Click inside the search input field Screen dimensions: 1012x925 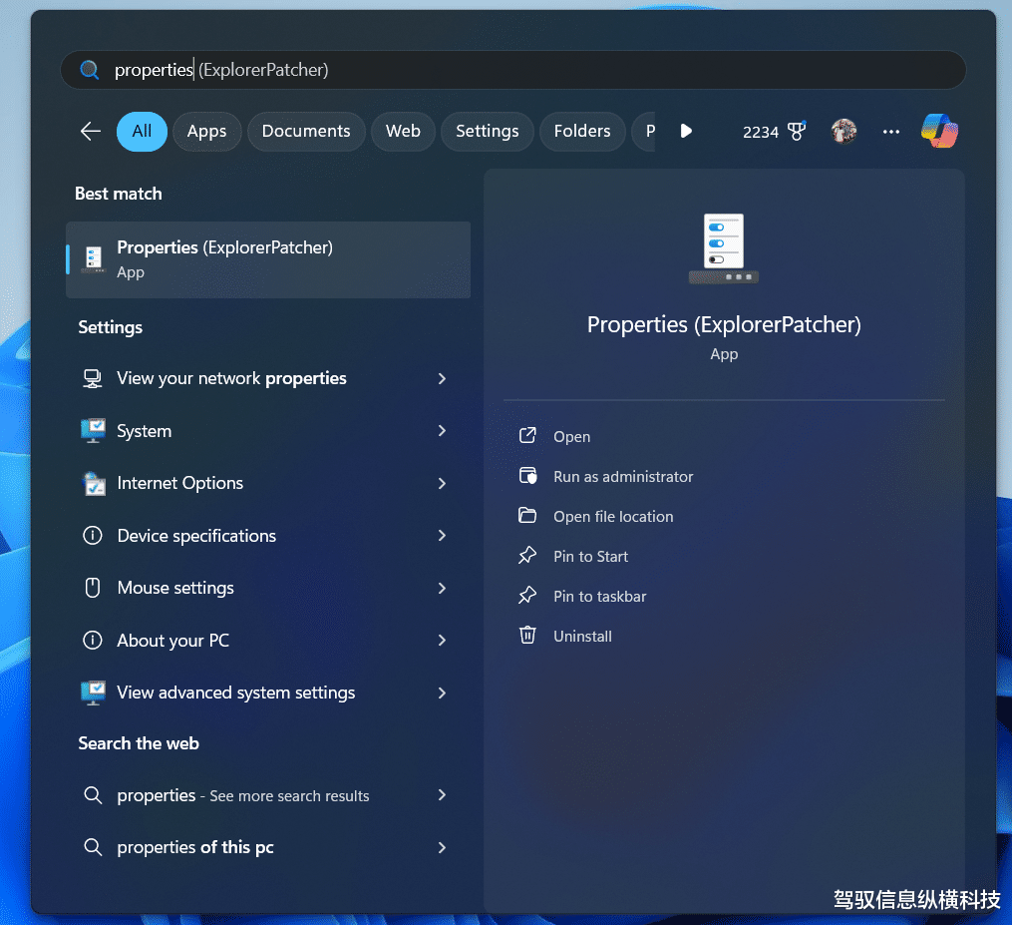(x=513, y=70)
